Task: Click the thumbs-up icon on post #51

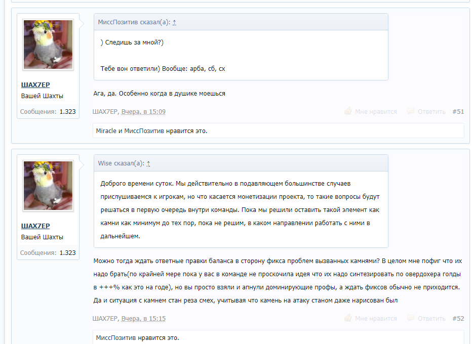Action: coord(348,111)
